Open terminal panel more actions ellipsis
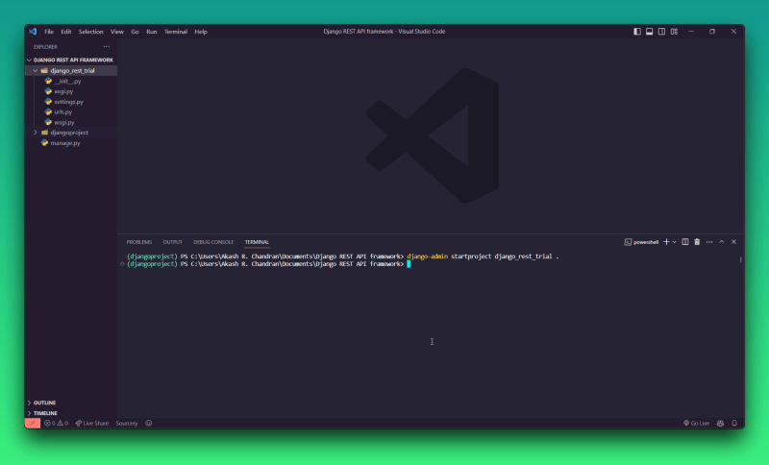769x465 pixels. 709,242
